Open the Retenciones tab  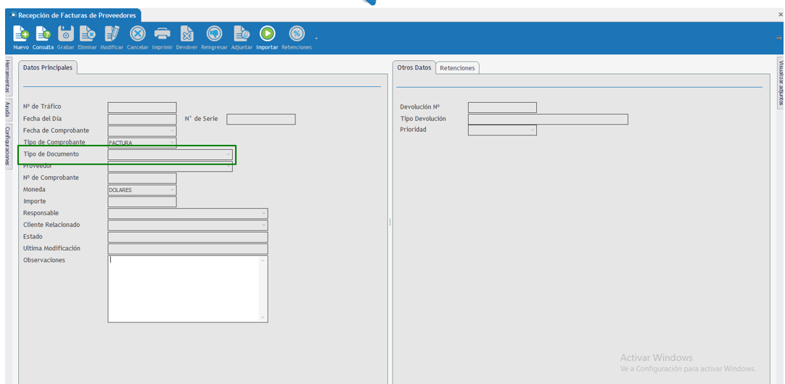[457, 68]
